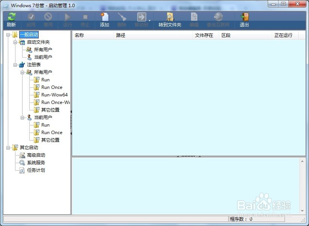Click the 退出 exit door icon
Image resolution: width=309 pixels, height=226 pixels.
[245, 17]
